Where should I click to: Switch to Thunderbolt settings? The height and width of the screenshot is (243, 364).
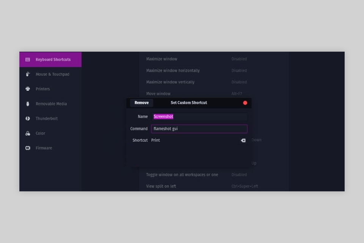50,118
